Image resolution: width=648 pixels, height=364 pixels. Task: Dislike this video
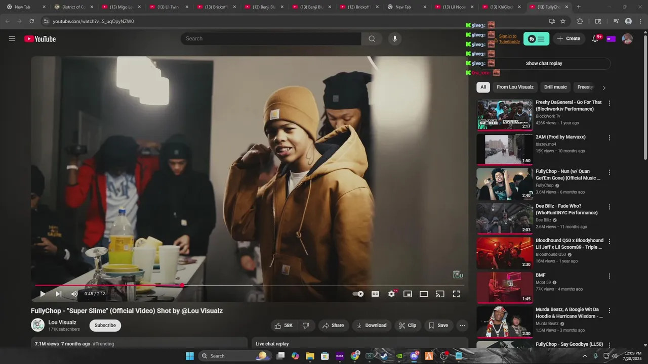[x=306, y=326]
